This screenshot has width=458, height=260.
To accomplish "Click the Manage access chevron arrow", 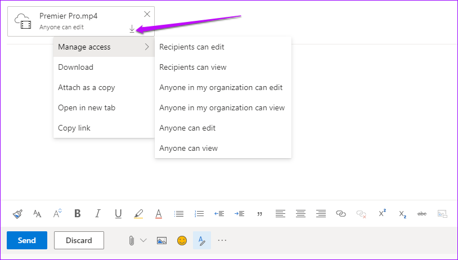I will click(147, 47).
